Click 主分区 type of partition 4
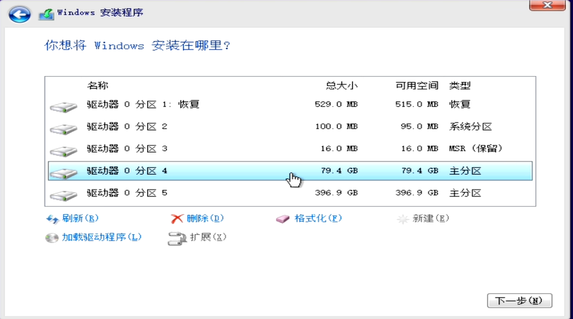The height and width of the screenshot is (319, 573). coord(465,171)
